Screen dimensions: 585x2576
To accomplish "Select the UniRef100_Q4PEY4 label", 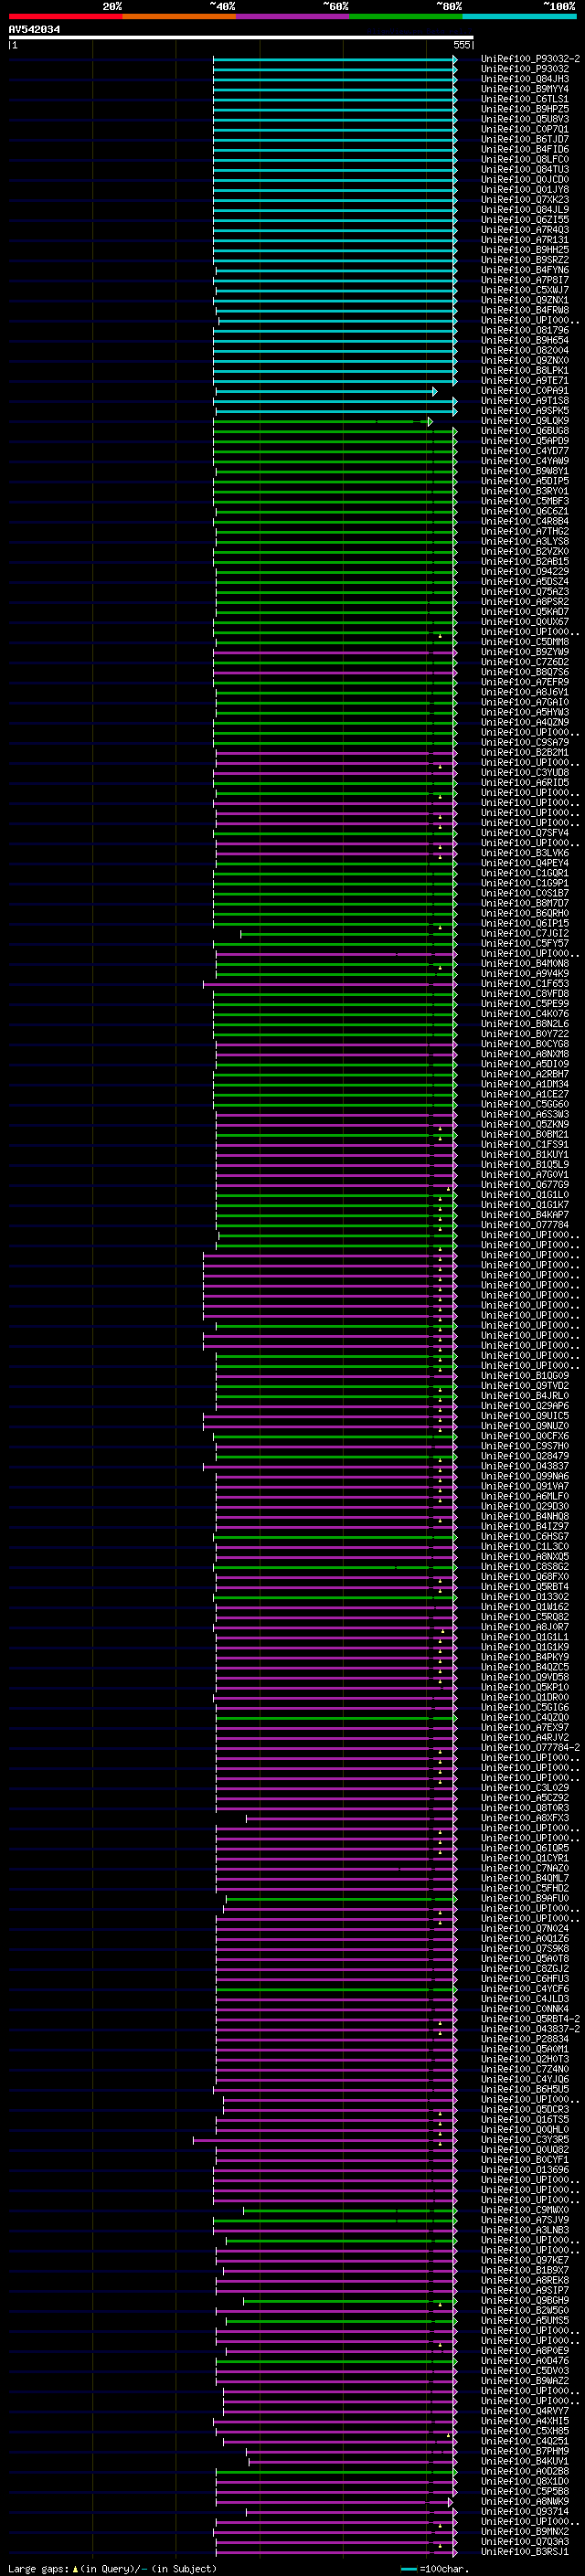I will point(525,863).
